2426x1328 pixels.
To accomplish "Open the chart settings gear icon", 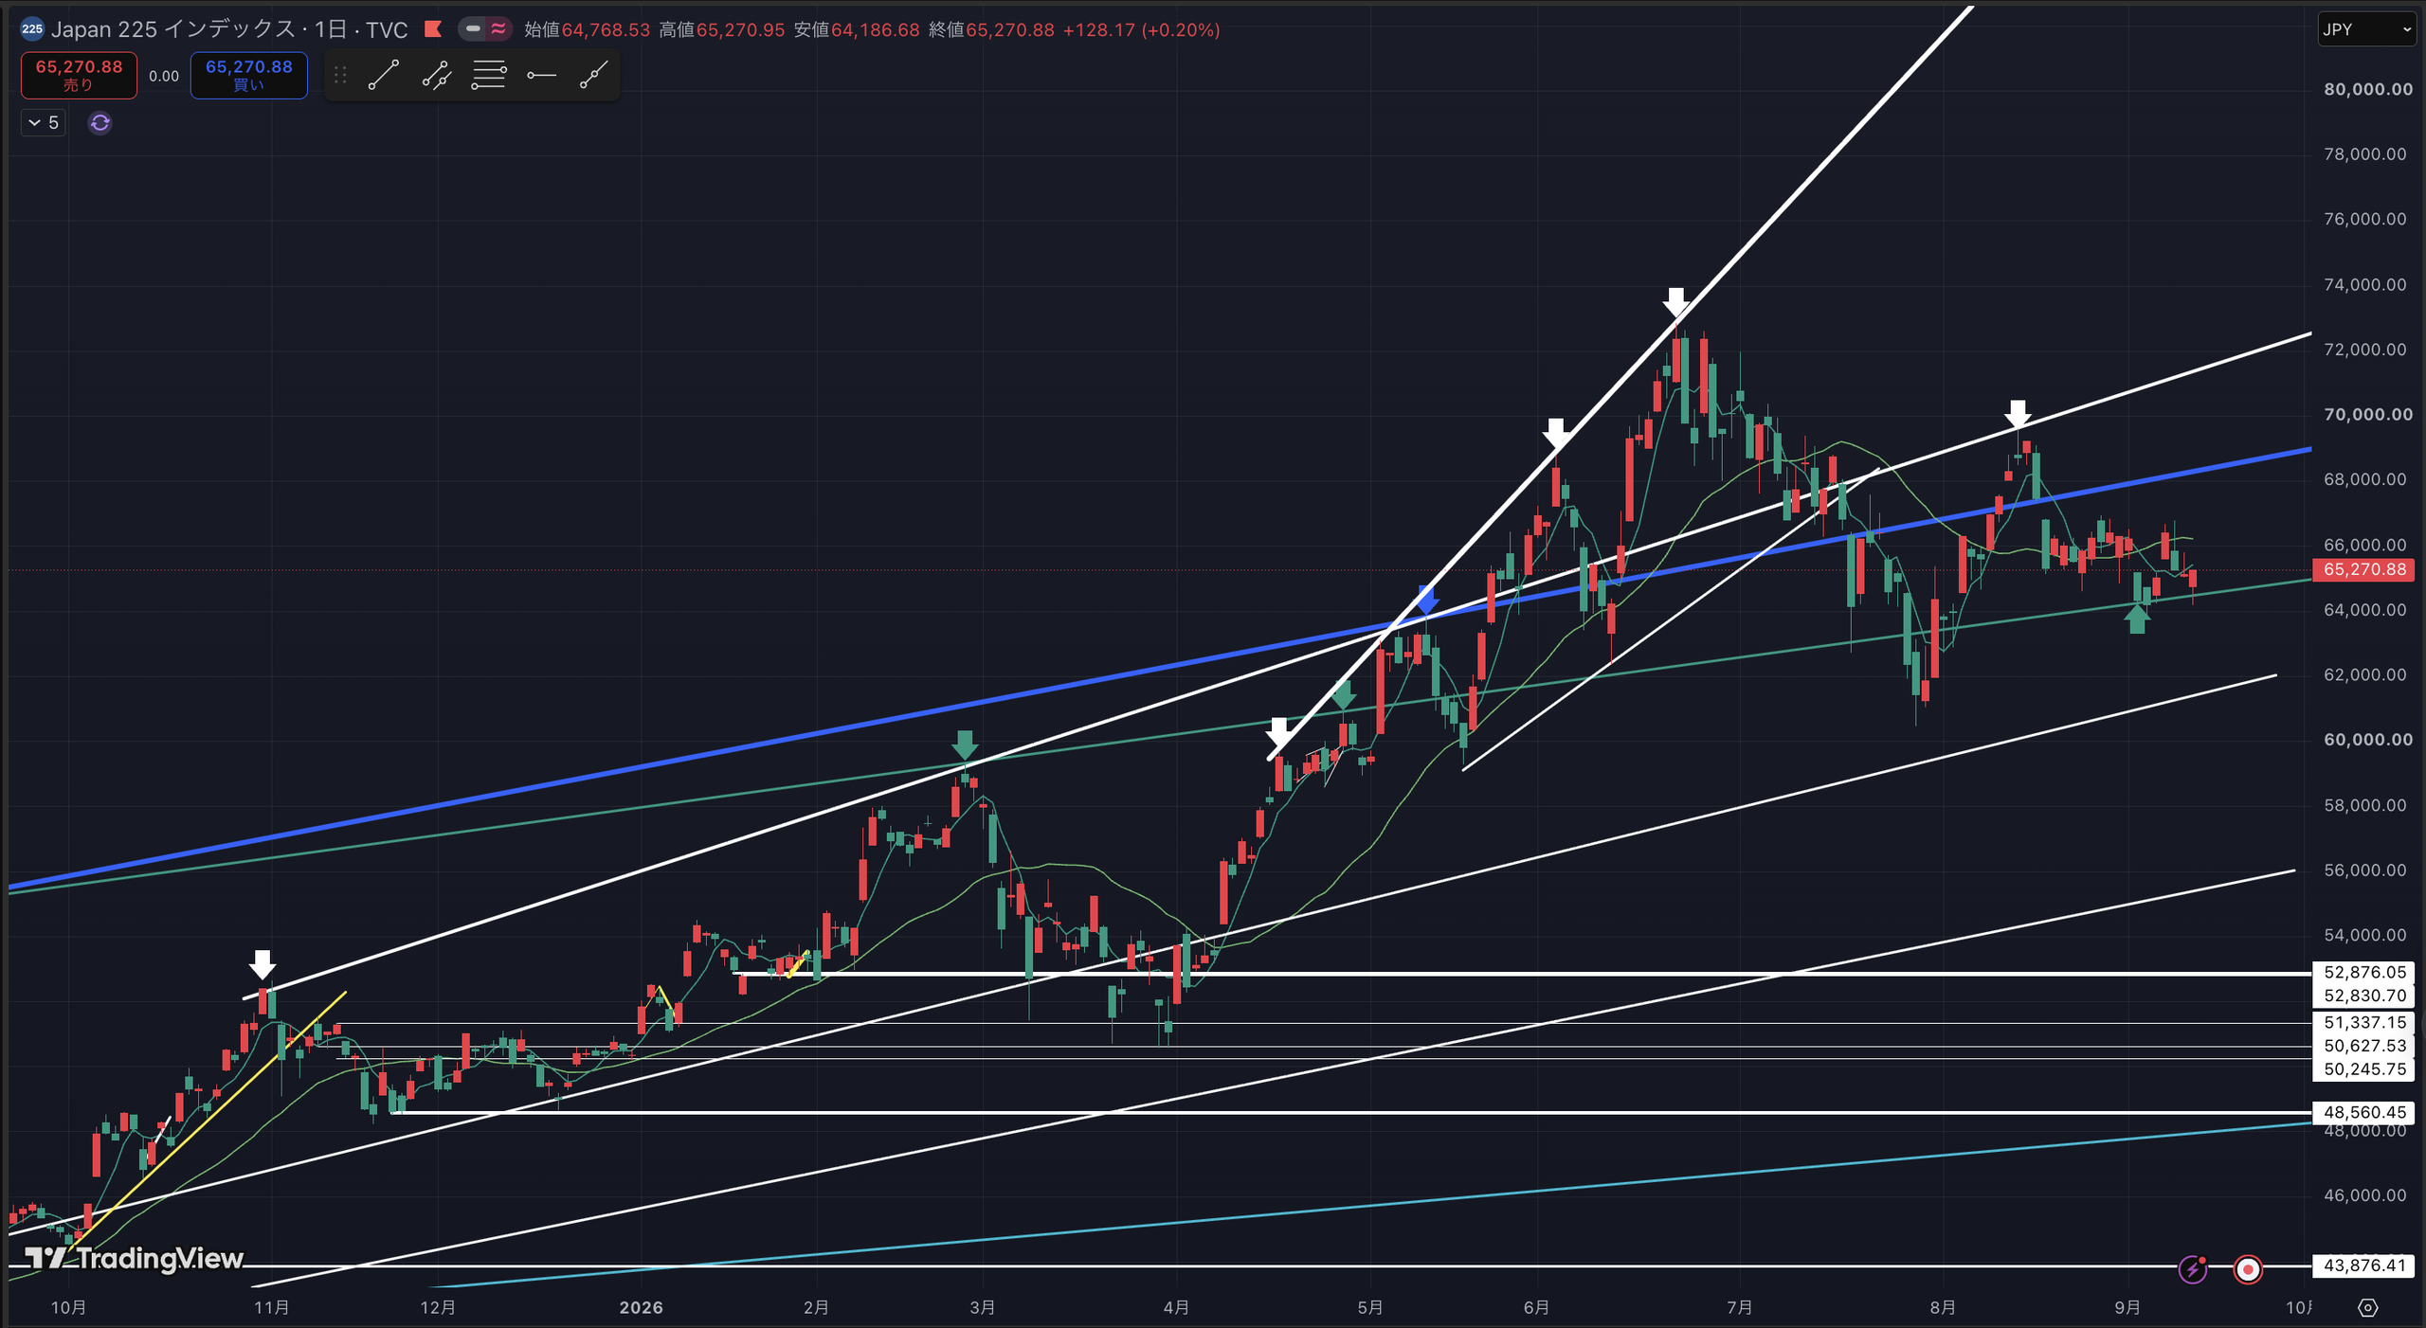I will click(x=2367, y=1307).
